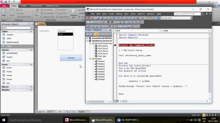Click horizontal scrollbar of Project pane
This screenshot has height=123, width=220.
point(99,101)
